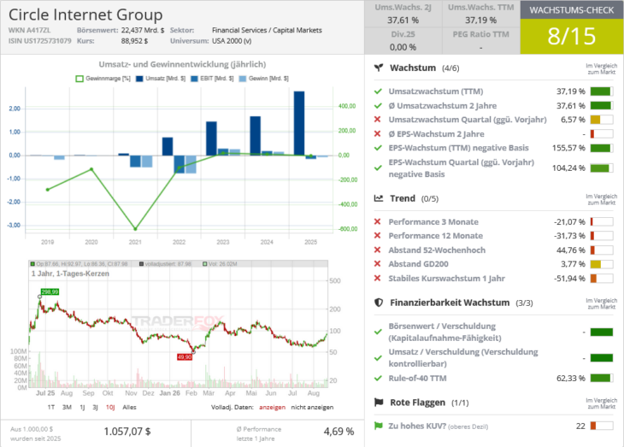Viewport: 624px width, 447px height.
Task: Toggle the Gewinn [Mrd. $] legend entry
Action: 264,79
